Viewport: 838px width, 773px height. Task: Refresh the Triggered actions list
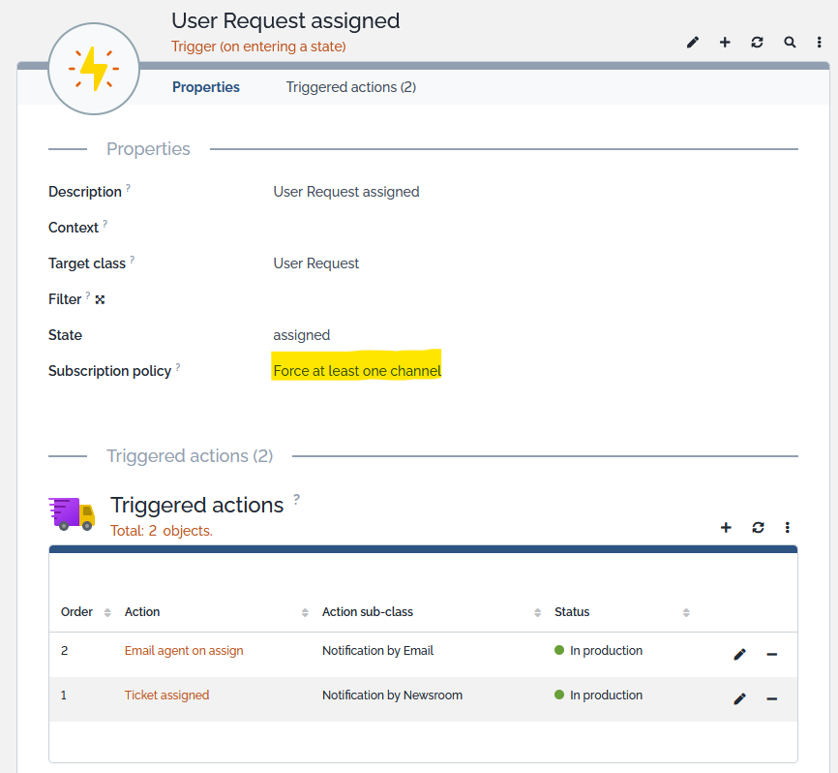coord(758,528)
